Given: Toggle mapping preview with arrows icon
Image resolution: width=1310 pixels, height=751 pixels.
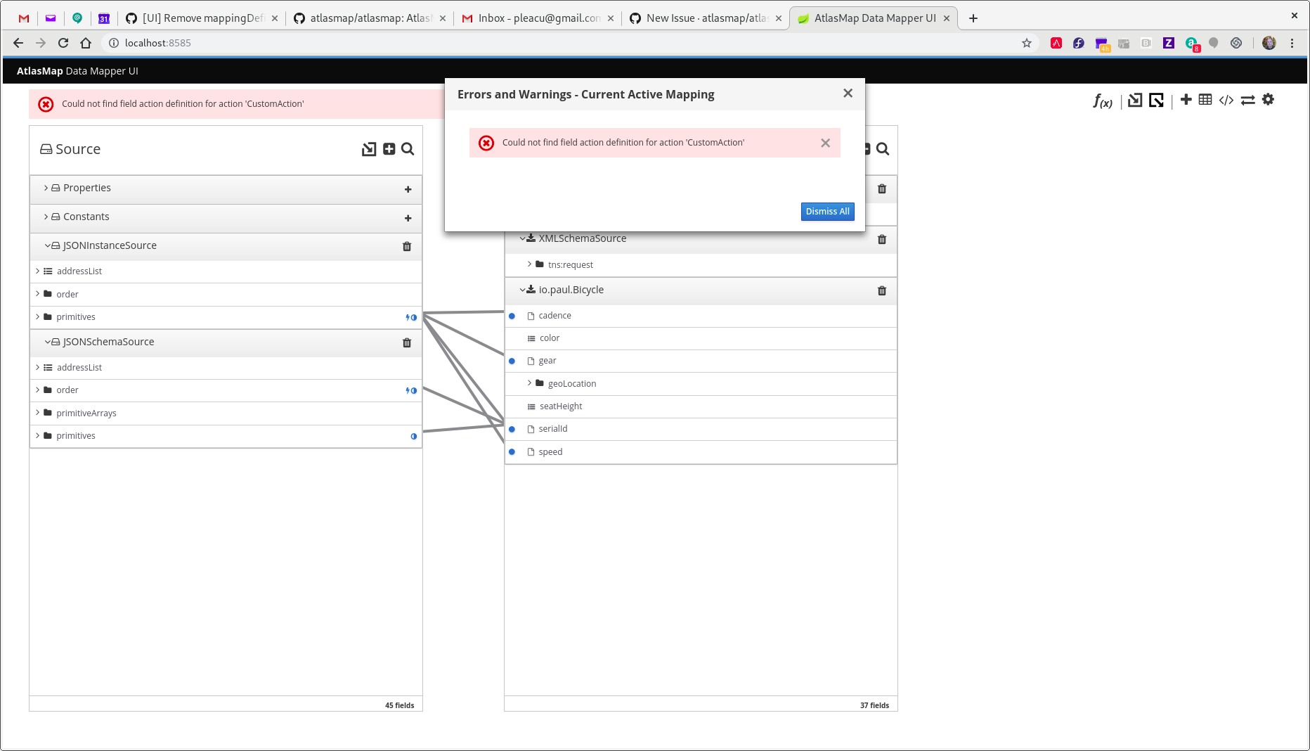Looking at the screenshot, I should 1248,100.
